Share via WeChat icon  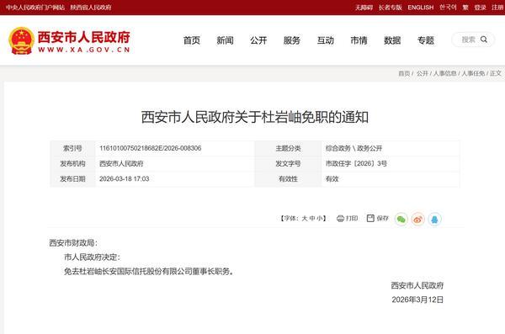[401, 220]
